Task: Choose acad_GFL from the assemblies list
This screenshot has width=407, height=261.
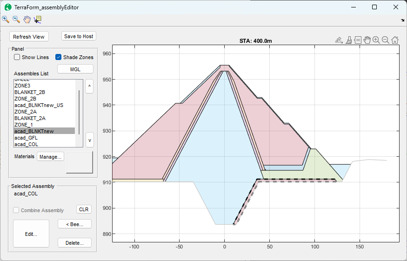Action: point(27,138)
